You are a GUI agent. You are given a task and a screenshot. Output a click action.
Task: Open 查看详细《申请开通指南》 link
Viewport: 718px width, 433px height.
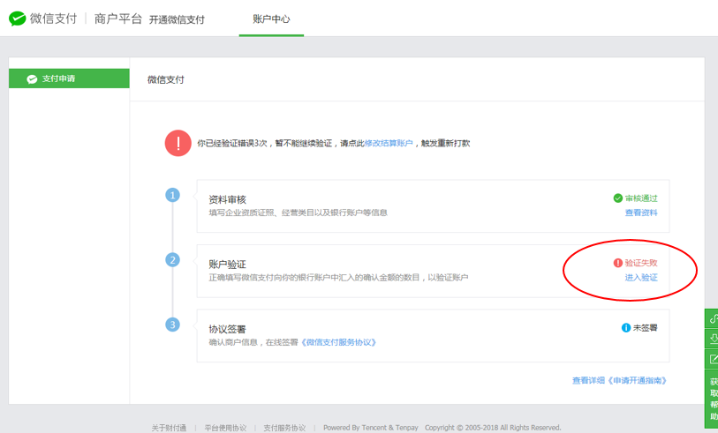pos(620,380)
